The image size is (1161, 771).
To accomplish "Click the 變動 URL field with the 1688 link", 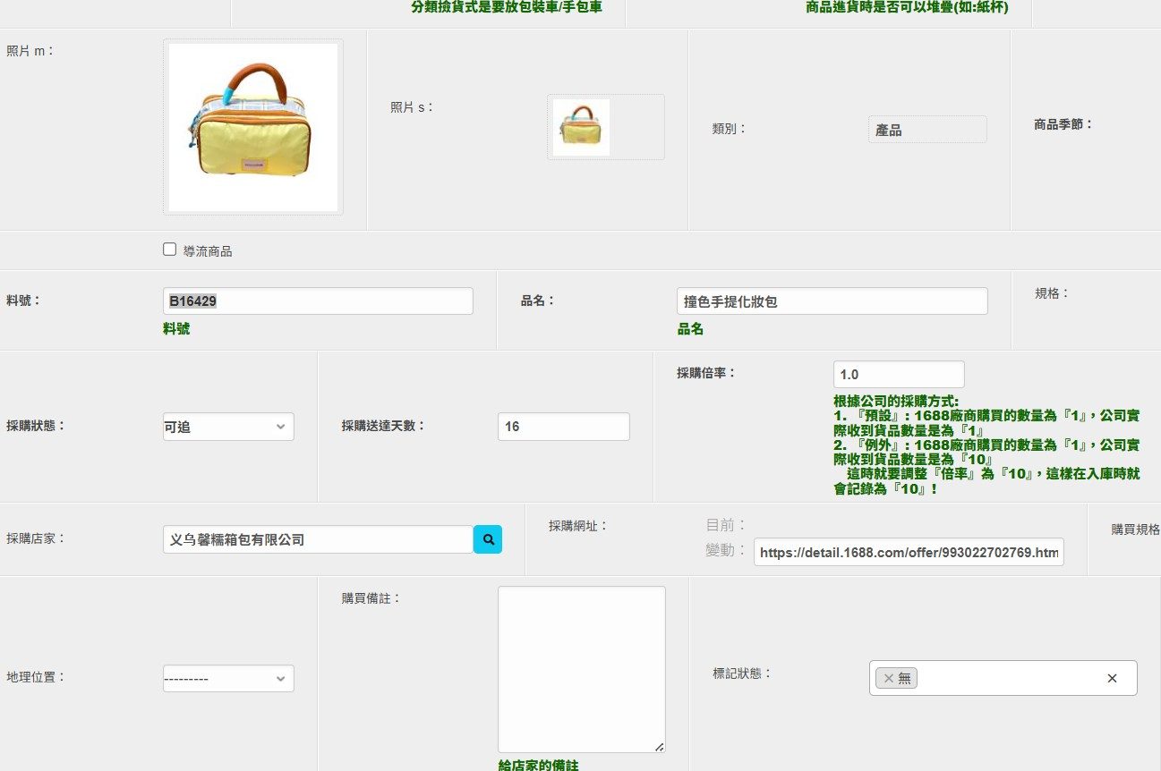I will [909, 552].
